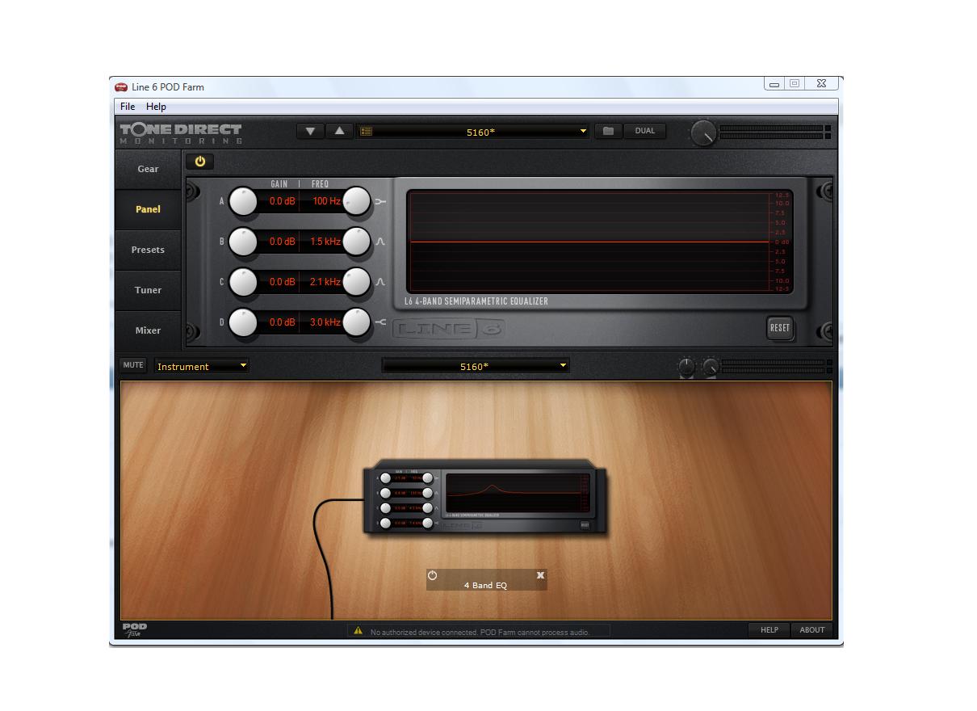Click the 100 Hz frequency value
The height and width of the screenshot is (711, 977).
[x=326, y=201]
